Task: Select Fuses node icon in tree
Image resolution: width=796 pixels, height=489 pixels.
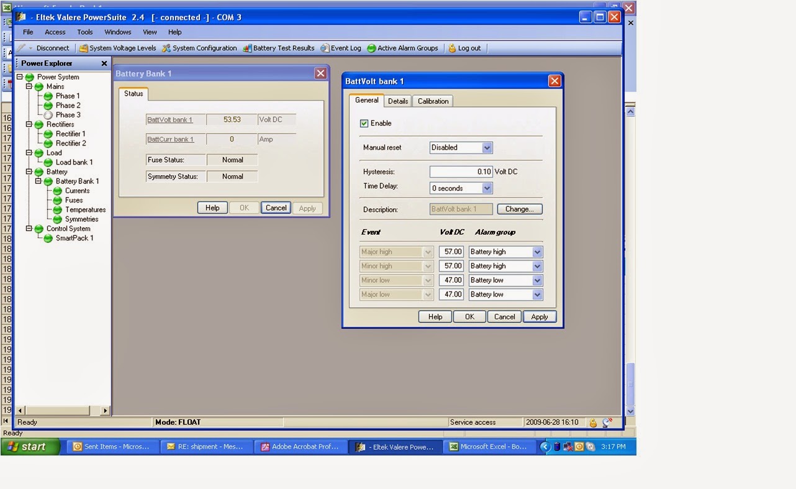Action: click(x=58, y=200)
